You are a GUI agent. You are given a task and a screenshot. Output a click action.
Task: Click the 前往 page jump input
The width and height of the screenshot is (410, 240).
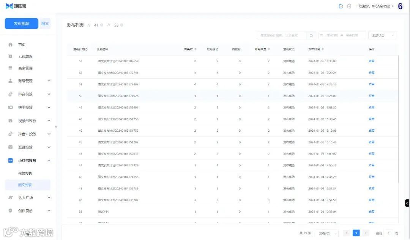click(389, 234)
